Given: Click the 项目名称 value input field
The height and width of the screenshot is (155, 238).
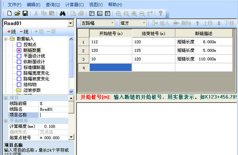Looking at the screenshot, I should [53, 115].
